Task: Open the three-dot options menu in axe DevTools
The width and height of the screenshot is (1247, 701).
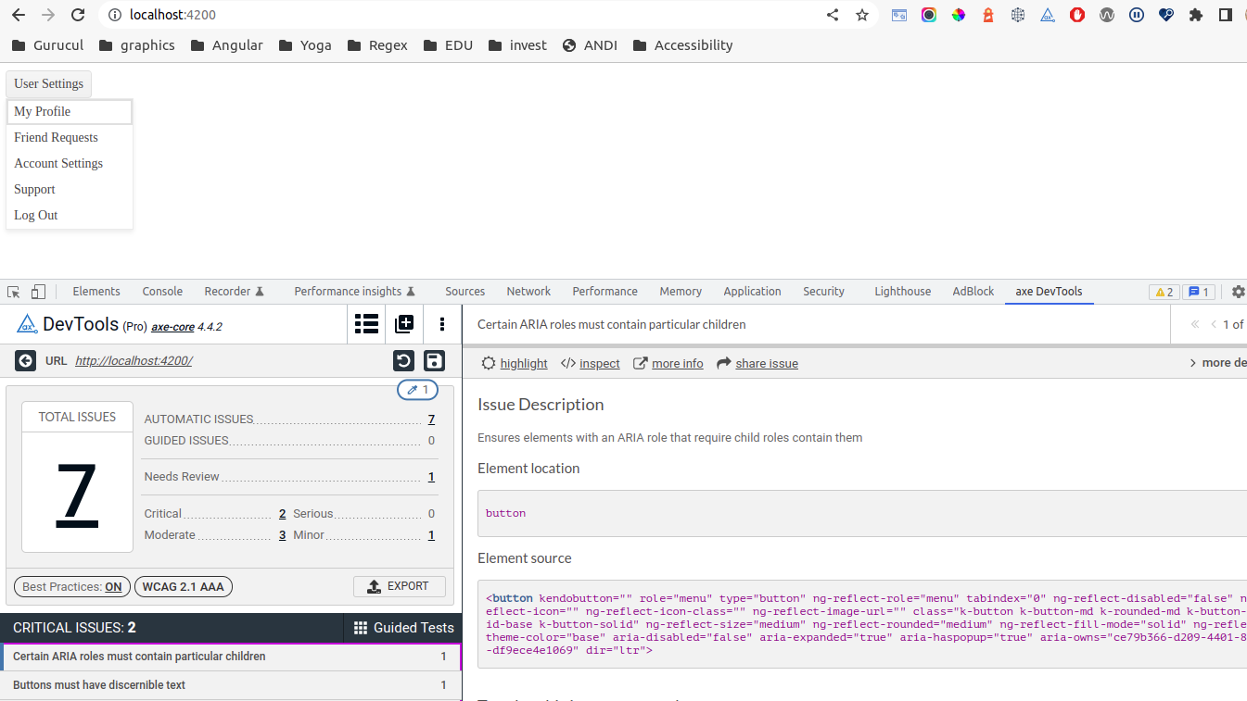Action: coord(442,324)
